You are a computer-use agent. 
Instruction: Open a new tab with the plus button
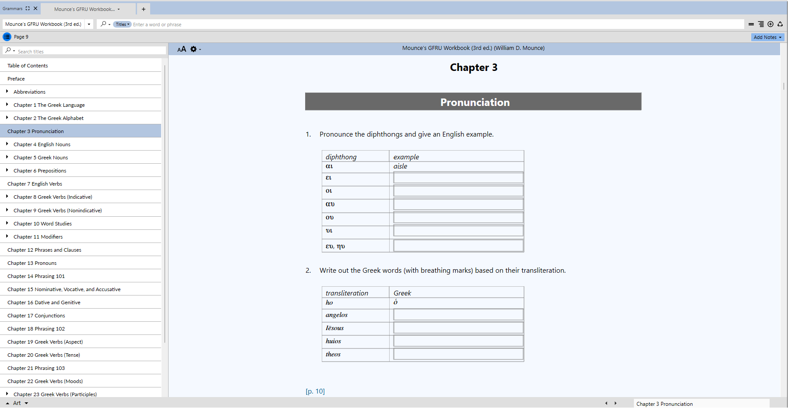point(143,9)
